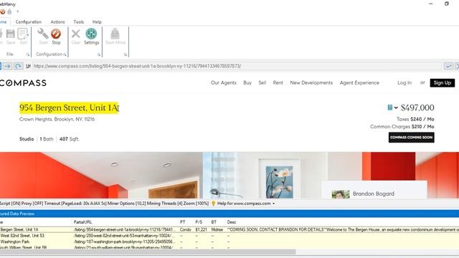Click the Go checkmark beside the URL bar
The image size is (459, 258).
448,66
